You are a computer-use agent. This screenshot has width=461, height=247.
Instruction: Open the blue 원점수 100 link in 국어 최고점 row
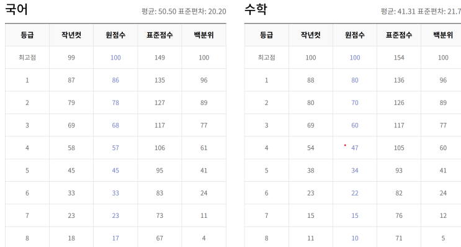(x=115, y=58)
